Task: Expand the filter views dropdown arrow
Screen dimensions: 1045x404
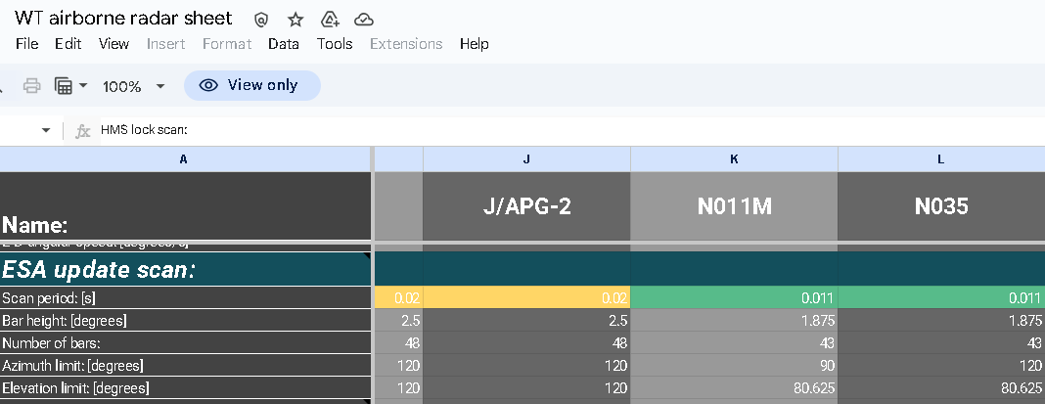Action: 83,86
